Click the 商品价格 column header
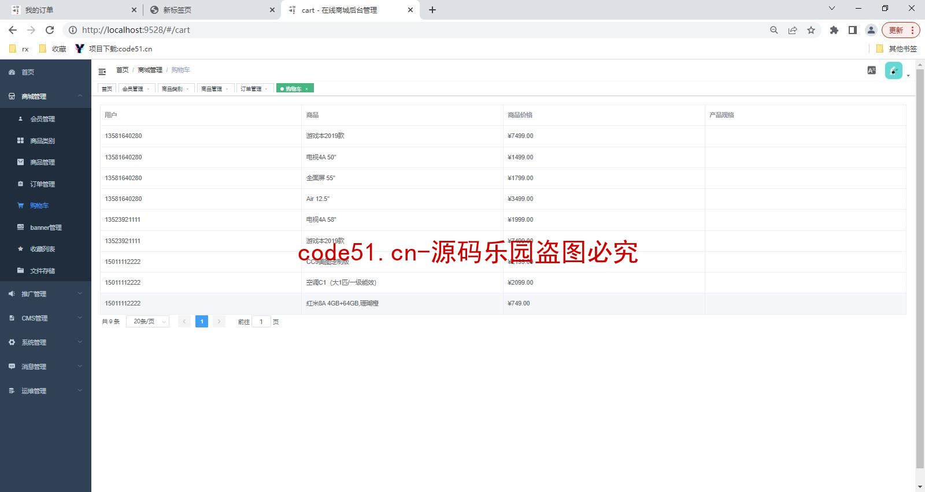This screenshot has height=492, width=925. click(x=604, y=115)
